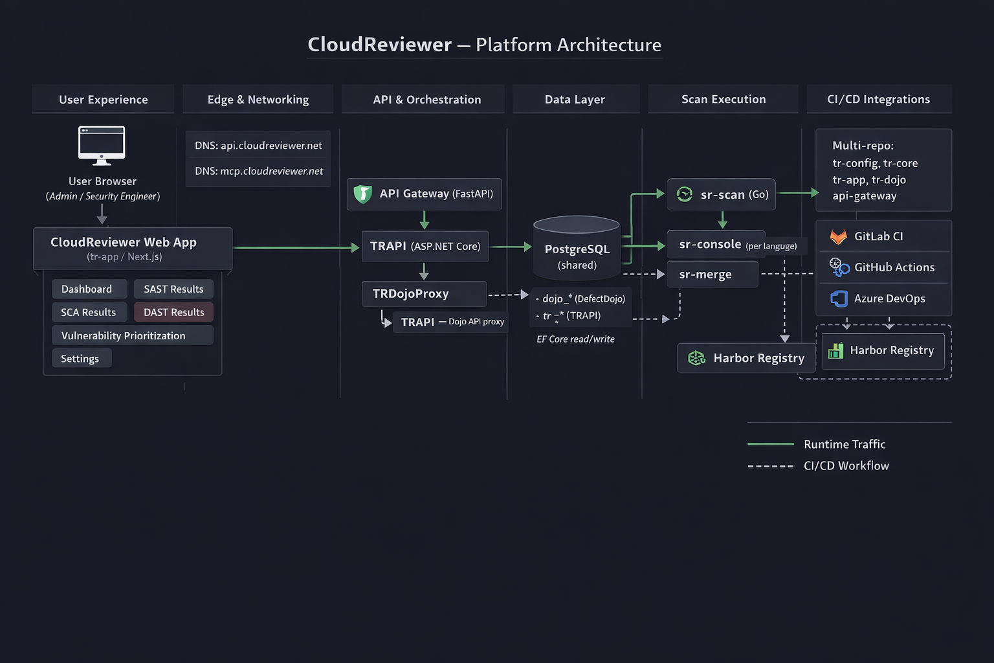Click the sr-scan circular icon
This screenshot has width=994, height=663.
click(684, 194)
